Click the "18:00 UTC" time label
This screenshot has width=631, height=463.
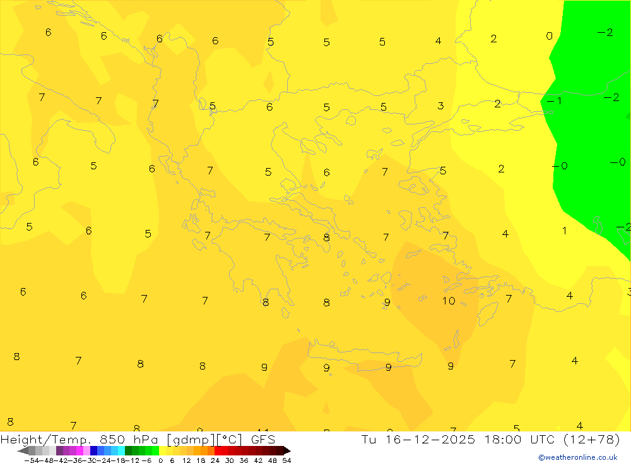coord(519,439)
